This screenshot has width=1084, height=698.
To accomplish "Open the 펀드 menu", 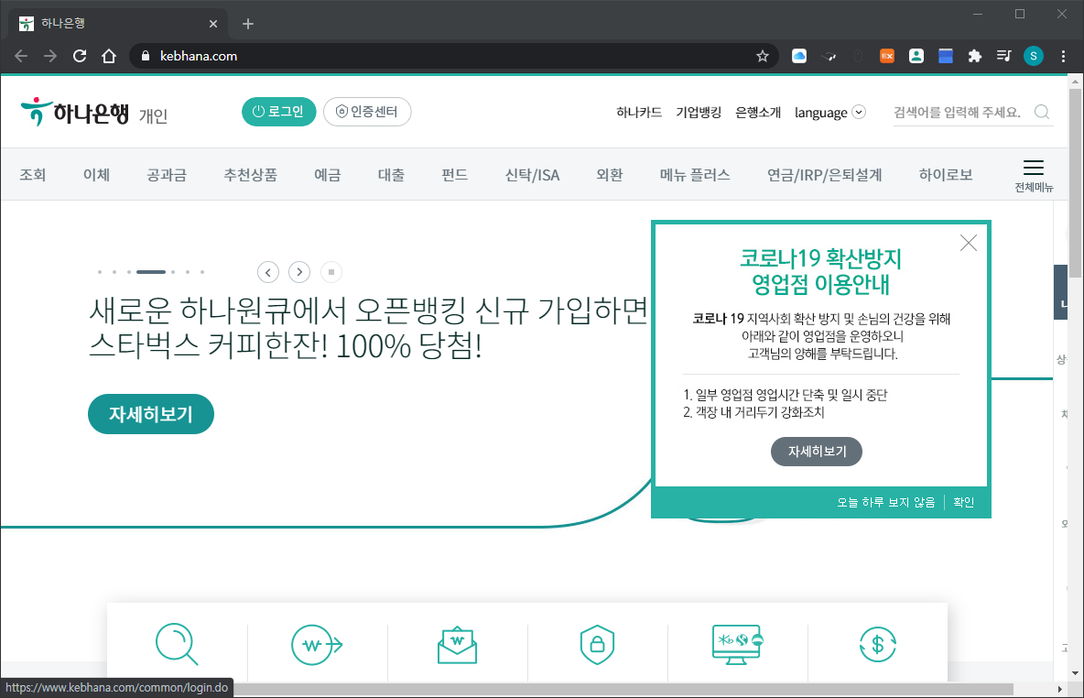I will [455, 175].
